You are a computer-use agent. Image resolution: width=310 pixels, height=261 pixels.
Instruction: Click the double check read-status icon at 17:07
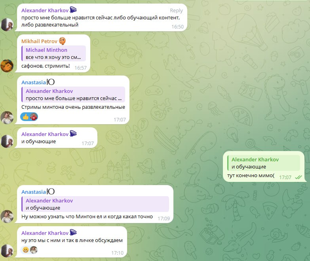pyautogui.click(x=299, y=177)
